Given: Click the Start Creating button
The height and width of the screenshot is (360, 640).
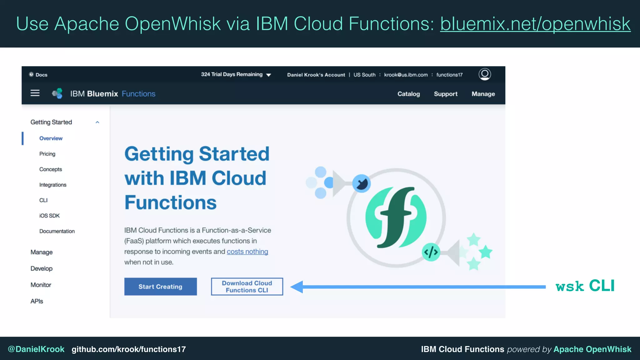Looking at the screenshot, I should click(161, 287).
